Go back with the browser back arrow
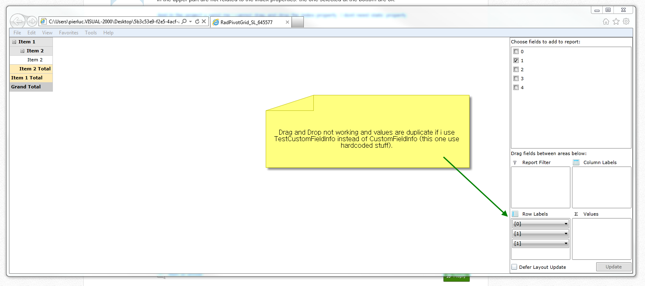 (18, 21)
